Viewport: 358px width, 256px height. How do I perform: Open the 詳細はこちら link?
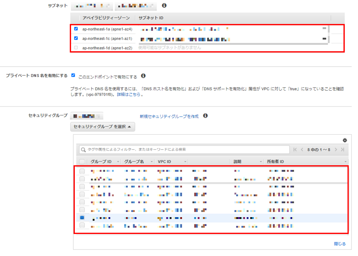click(129, 94)
